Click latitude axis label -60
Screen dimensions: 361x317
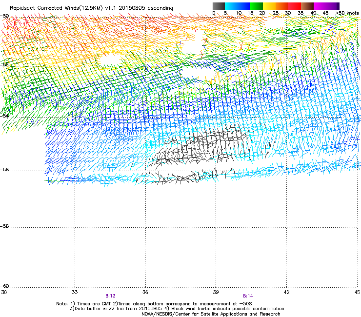[4, 286]
